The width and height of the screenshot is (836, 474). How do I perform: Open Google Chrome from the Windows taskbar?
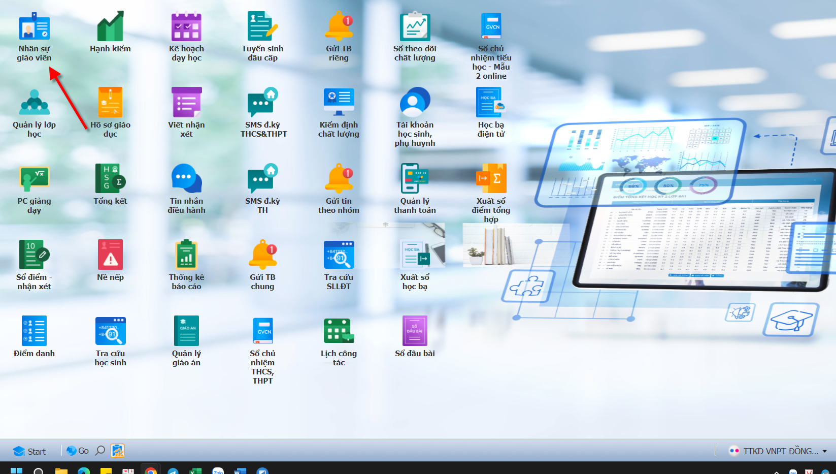(151, 471)
